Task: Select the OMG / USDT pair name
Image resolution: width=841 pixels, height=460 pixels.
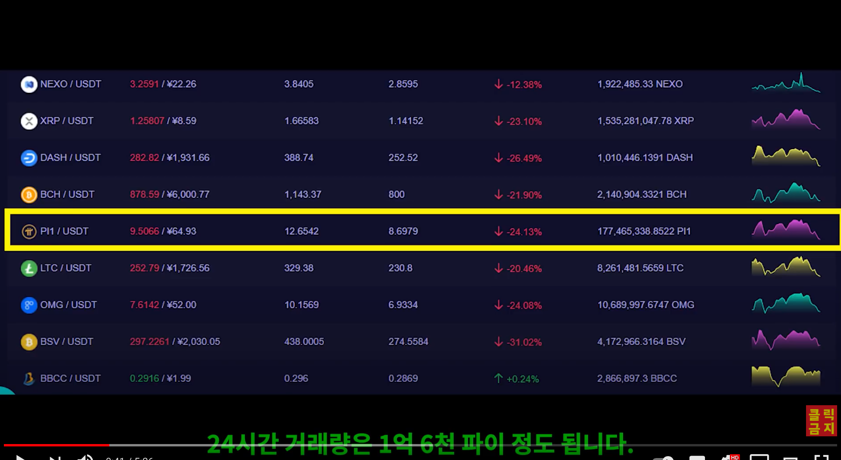Action: 68,305
